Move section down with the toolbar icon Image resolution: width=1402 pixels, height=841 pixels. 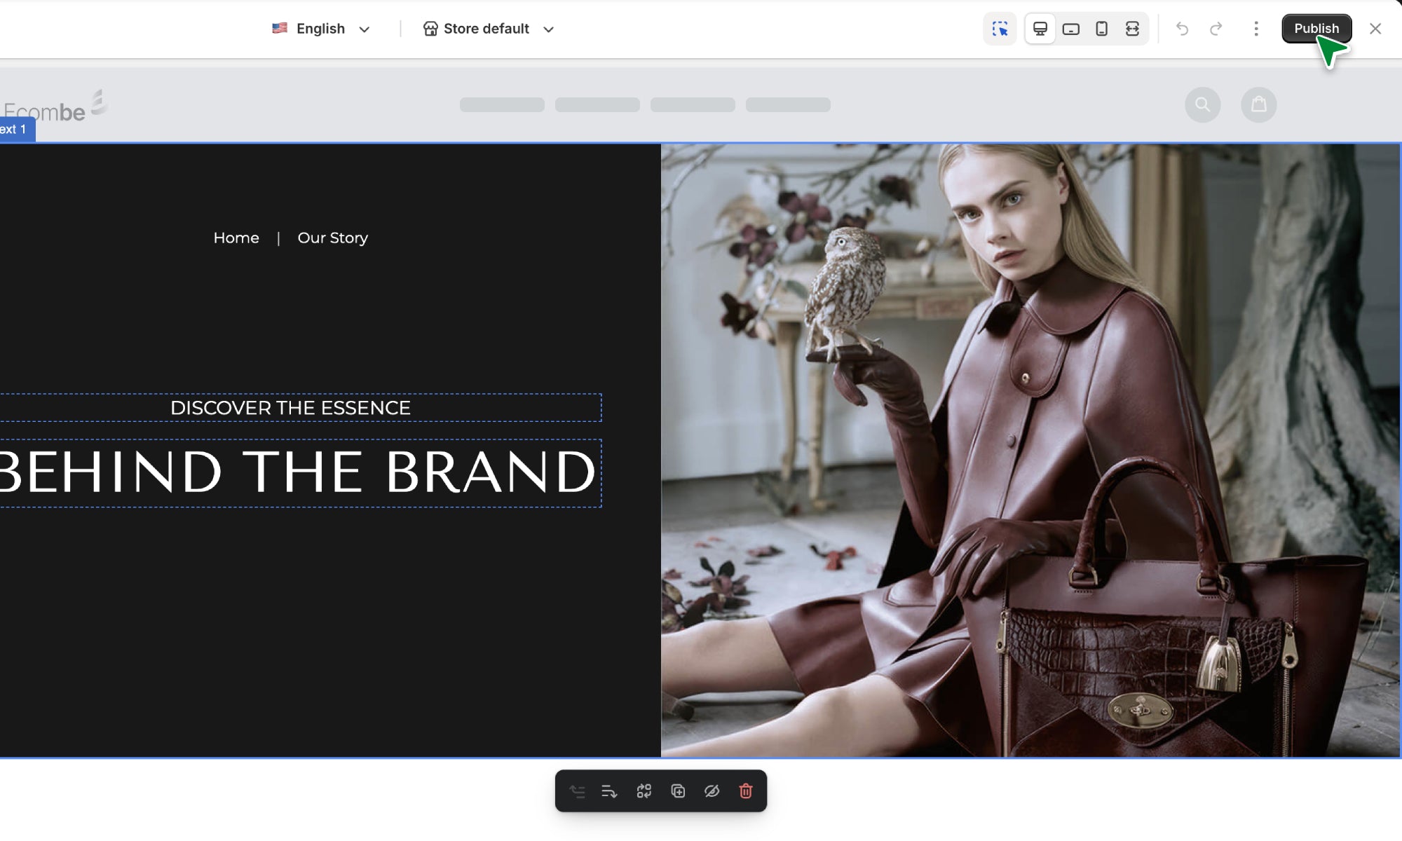609,791
